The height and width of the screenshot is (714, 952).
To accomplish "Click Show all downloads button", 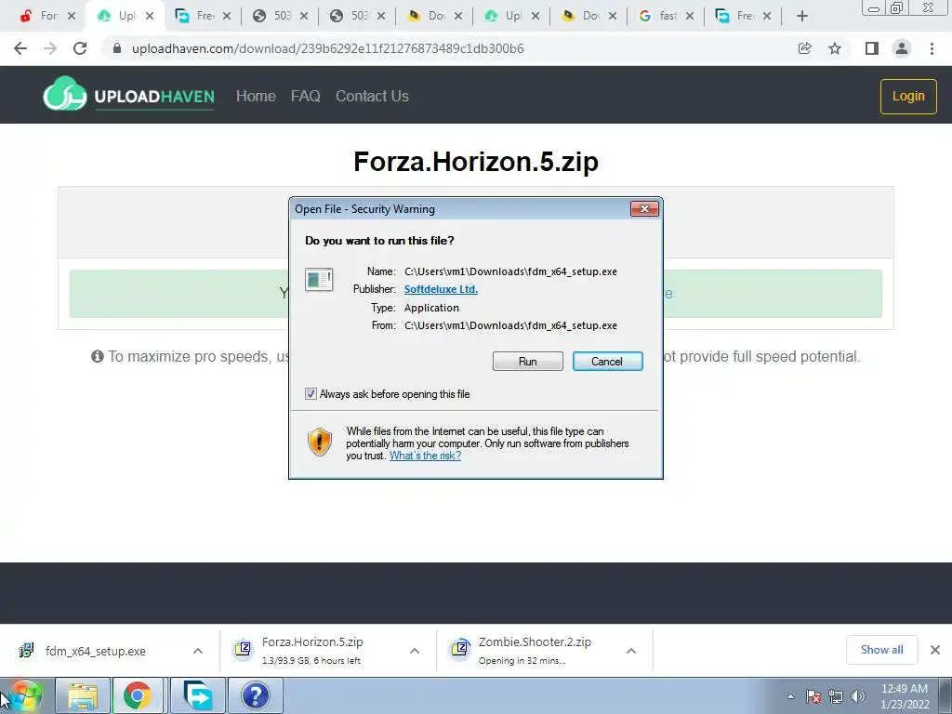I will tap(881, 650).
